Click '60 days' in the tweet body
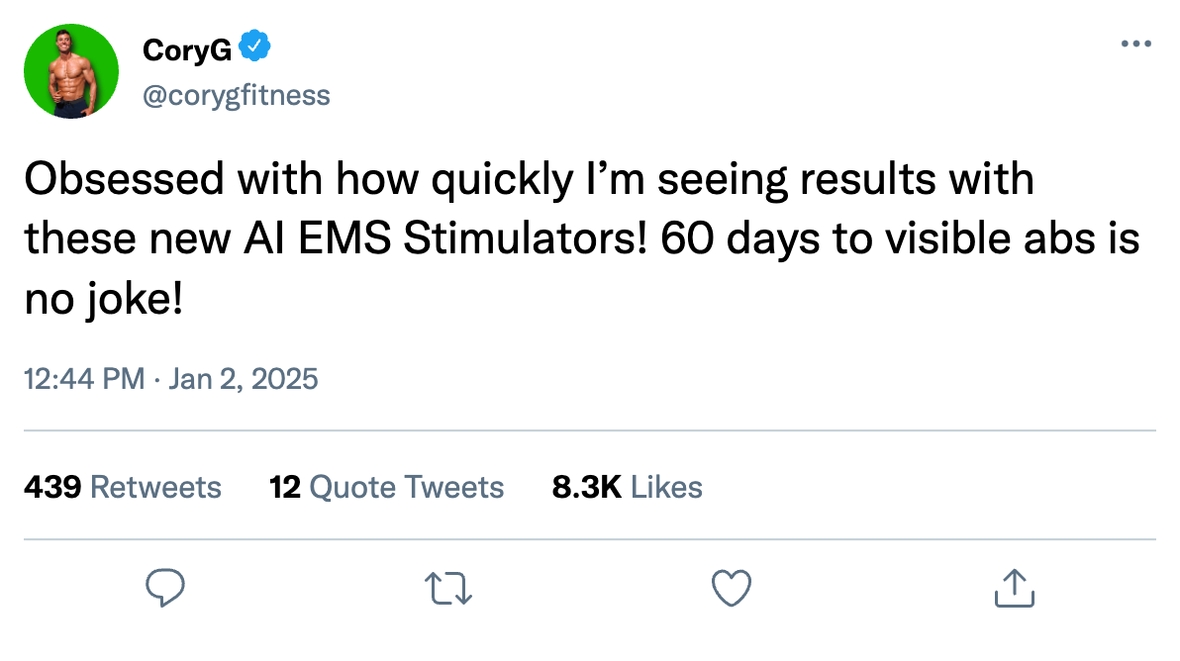Viewport: 1180px width, 661px height. [741, 239]
